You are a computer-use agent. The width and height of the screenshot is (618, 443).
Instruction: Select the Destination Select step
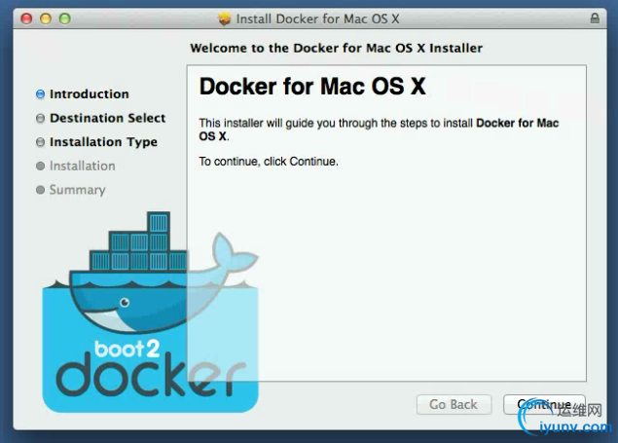pyautogui.click(x=108, y=118)
